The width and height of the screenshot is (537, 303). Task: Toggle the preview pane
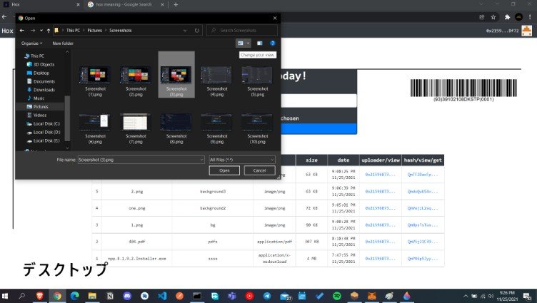(260, 43)
